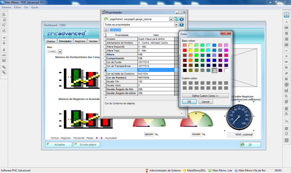Open the 'Todas as propriedades' filter dropdown

pos(176,24)
